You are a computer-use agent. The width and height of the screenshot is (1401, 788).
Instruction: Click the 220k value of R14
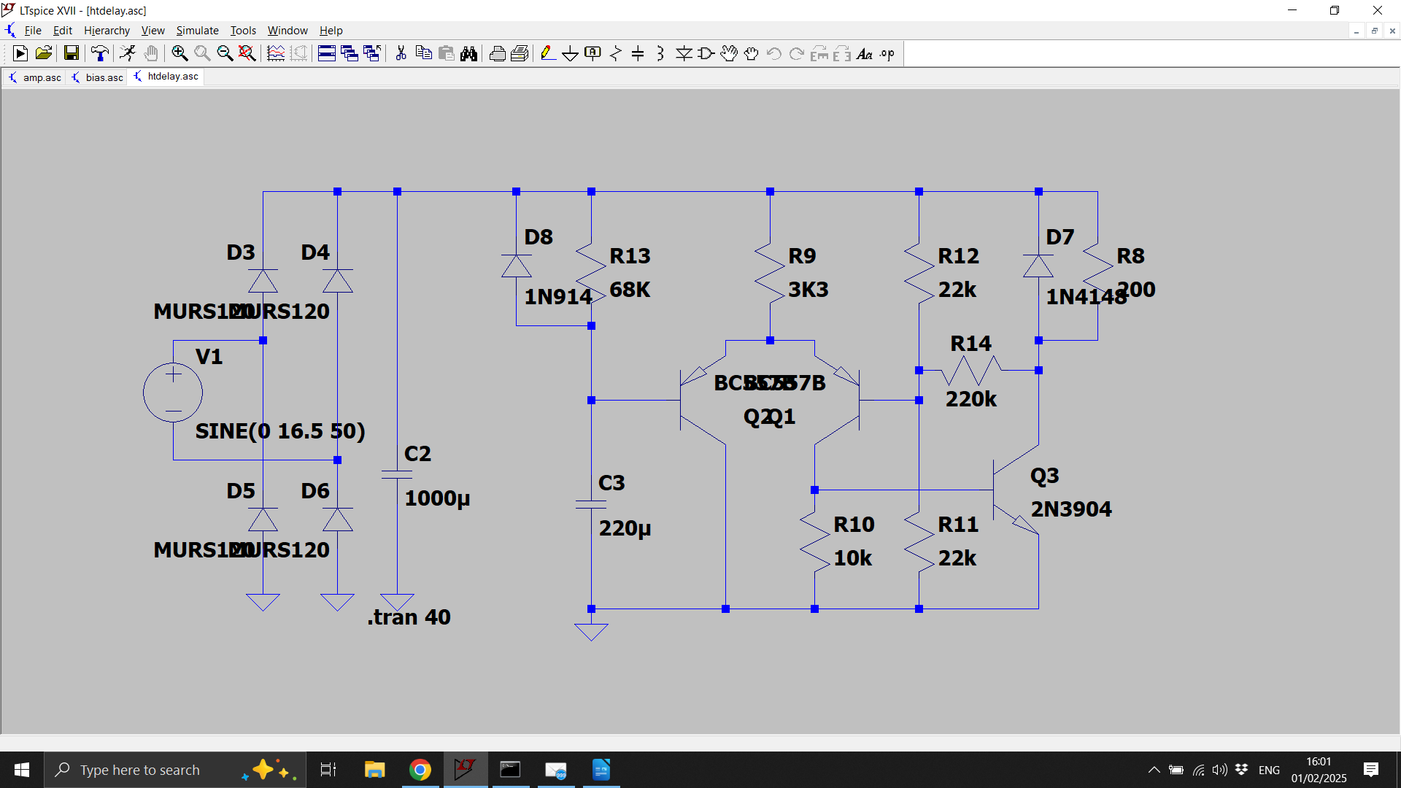click(971, 399)
